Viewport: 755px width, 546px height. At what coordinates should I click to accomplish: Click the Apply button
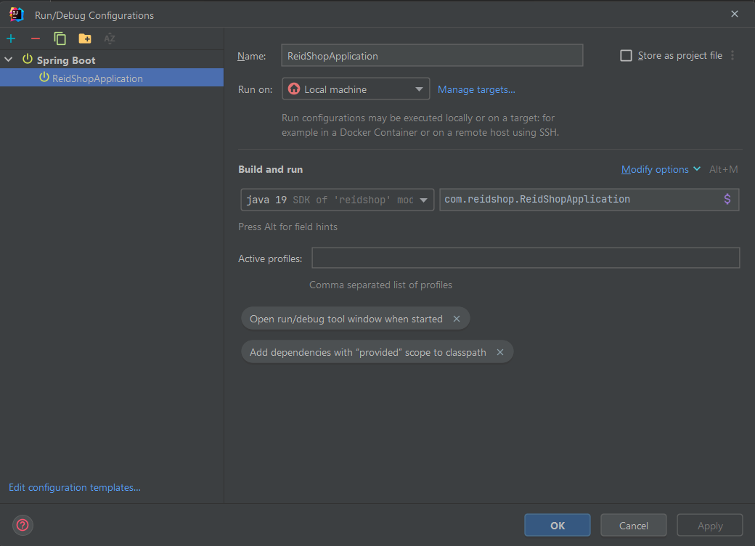710,525
